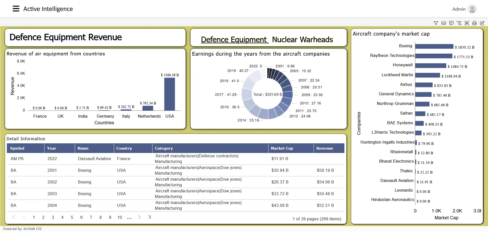The image size is (488, 232).
Task: Open the comments speech-bubble icon
Action: (451, 23)
